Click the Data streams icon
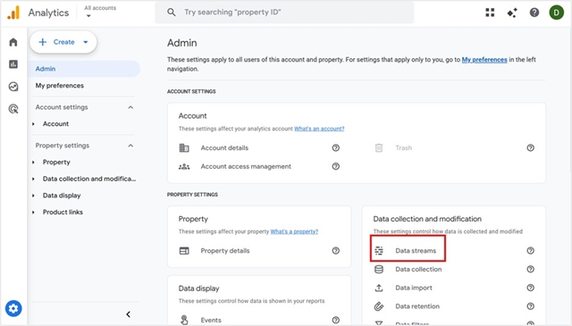The image size is (572, 326). coord(379,251)
